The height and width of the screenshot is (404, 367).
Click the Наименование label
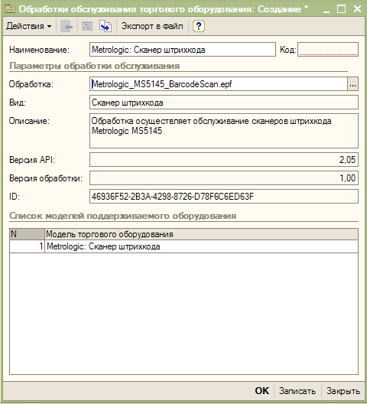tap(40, 50)
